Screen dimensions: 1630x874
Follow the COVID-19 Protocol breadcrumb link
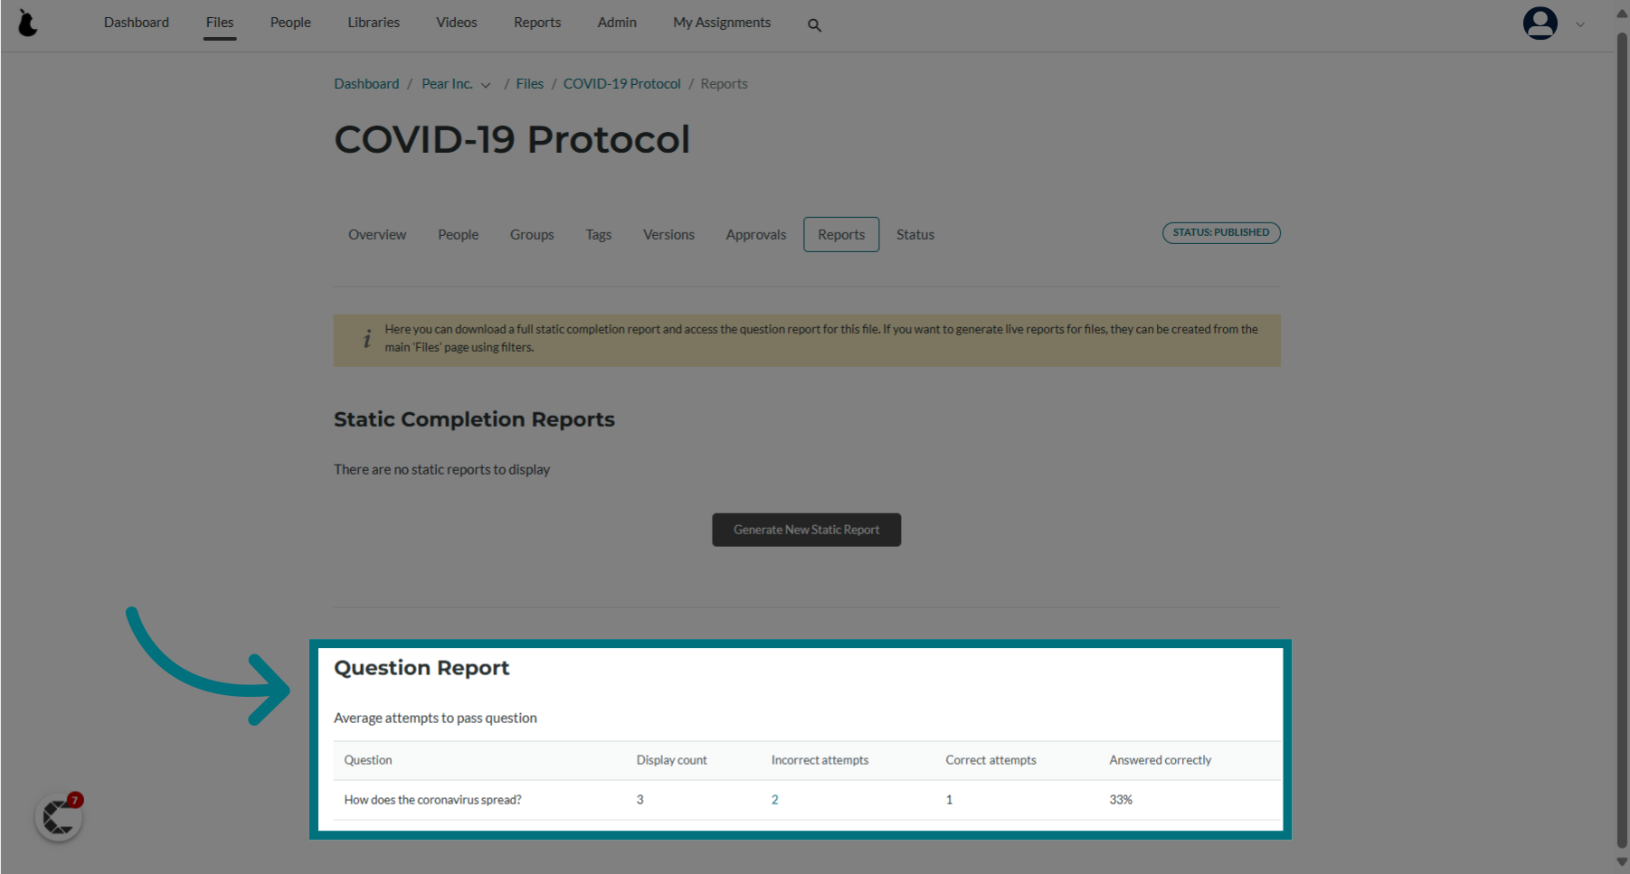(x=622, y=84)
